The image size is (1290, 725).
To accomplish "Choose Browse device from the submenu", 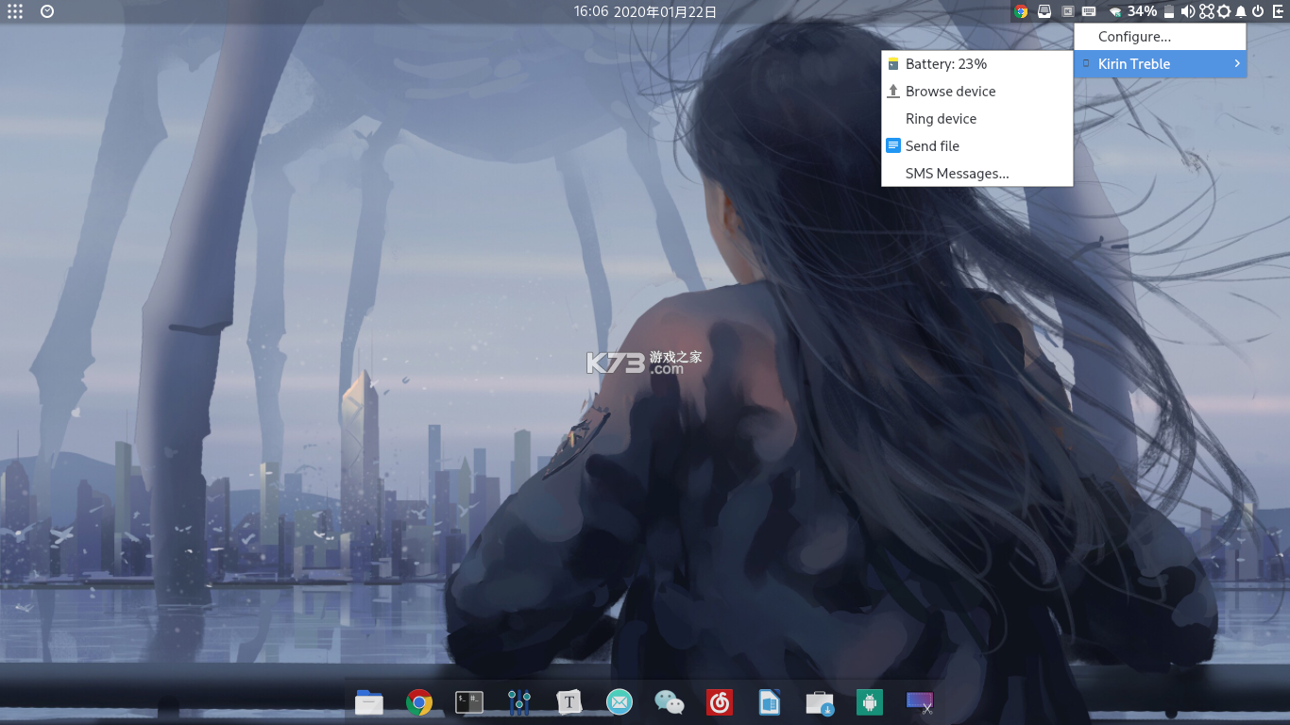I will coord(976,92).
